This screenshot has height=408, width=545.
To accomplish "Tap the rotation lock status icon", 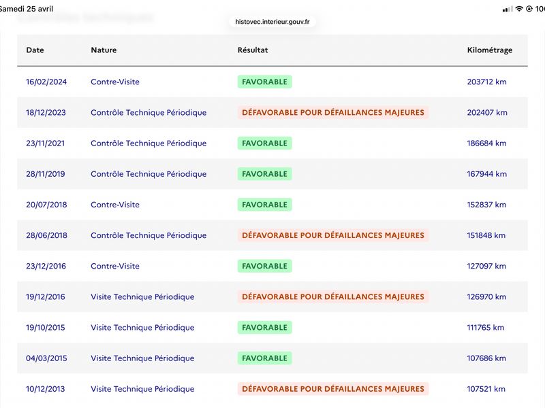I will click(529, 9).
